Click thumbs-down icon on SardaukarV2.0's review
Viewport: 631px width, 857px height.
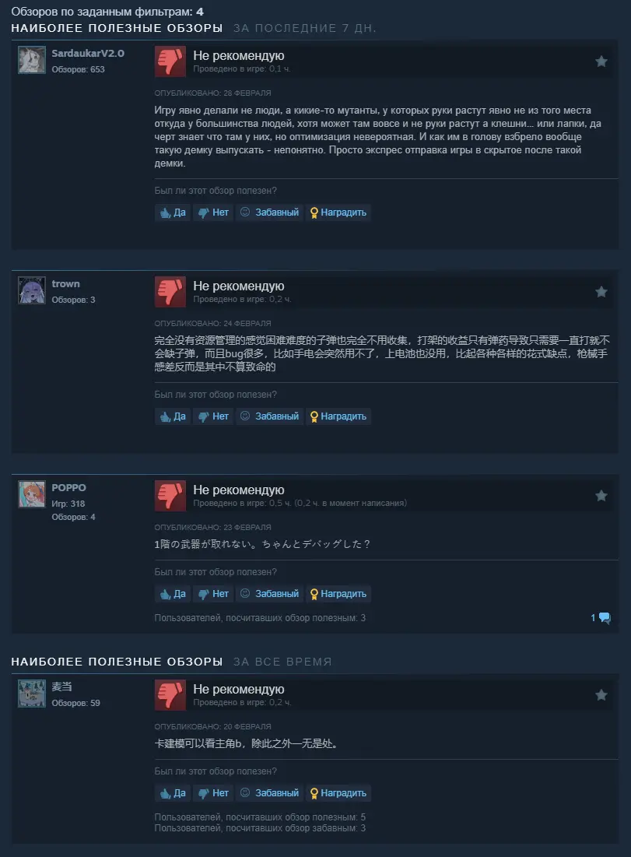pyautogui.click(x=170, y=61)
